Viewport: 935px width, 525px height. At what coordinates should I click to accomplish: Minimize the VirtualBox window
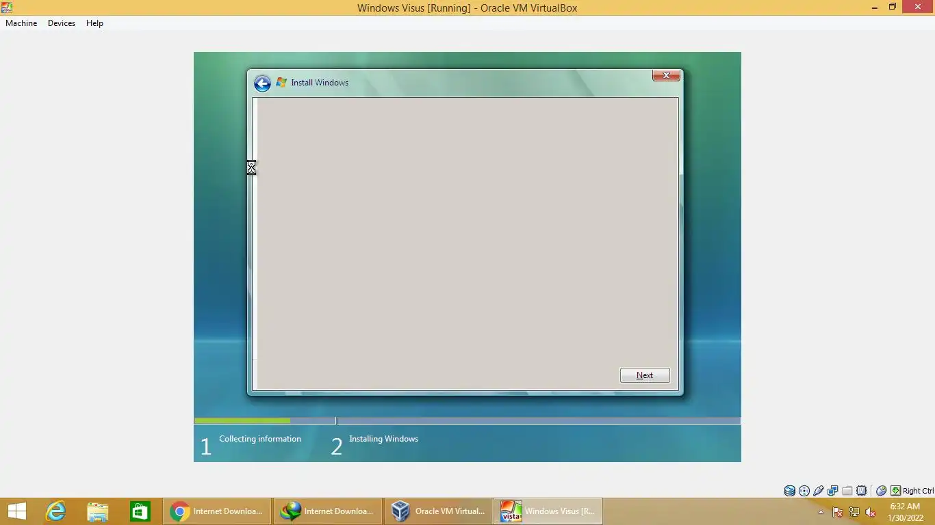point(875,8)
